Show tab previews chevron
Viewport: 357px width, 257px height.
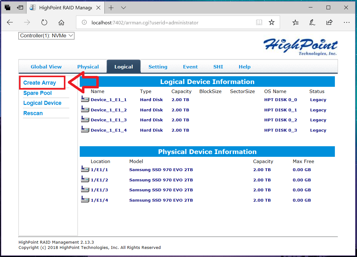(123, 8)
